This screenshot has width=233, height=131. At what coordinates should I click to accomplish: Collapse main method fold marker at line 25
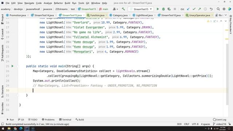18,66
